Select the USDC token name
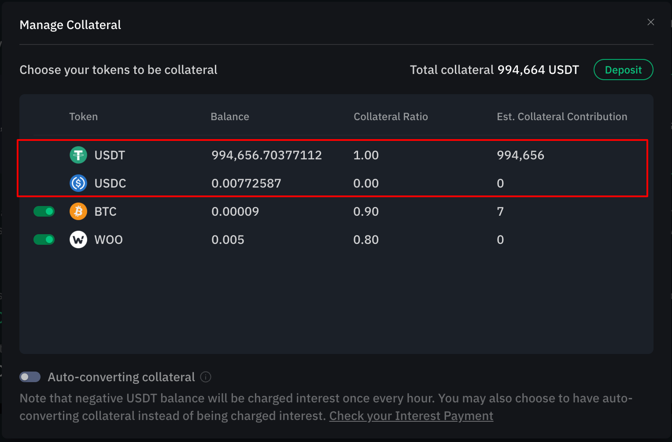Viewport: 672px width, 442px height. [x=110, y=183]
